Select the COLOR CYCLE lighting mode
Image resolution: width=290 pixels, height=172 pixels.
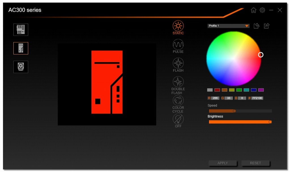pos(178,104)
